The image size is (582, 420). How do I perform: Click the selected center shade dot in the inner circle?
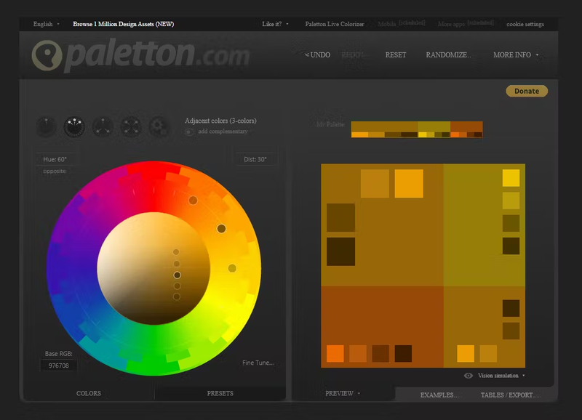pos(177,275)
